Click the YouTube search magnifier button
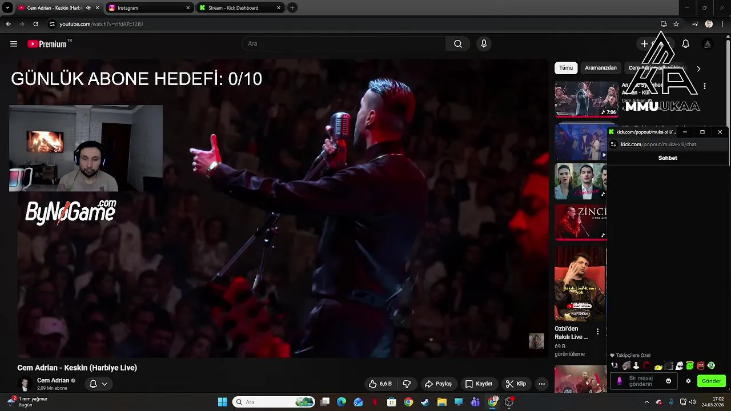This screenshot has width=731, height=411. 458,44
